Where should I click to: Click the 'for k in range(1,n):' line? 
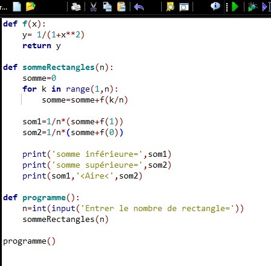[x=70, y=89]
